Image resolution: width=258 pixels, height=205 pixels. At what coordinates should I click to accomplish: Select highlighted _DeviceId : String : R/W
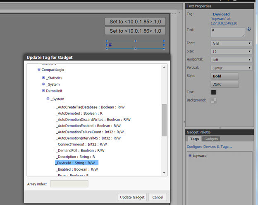pyautogui.click(x=76, y=163)
